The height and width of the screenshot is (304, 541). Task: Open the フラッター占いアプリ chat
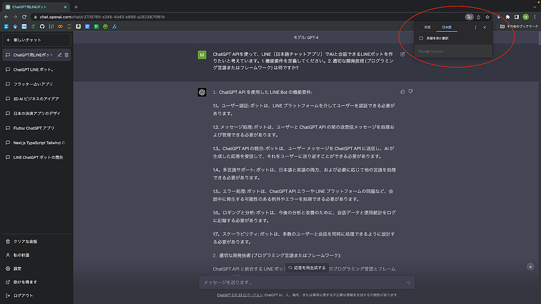(37, 84)
